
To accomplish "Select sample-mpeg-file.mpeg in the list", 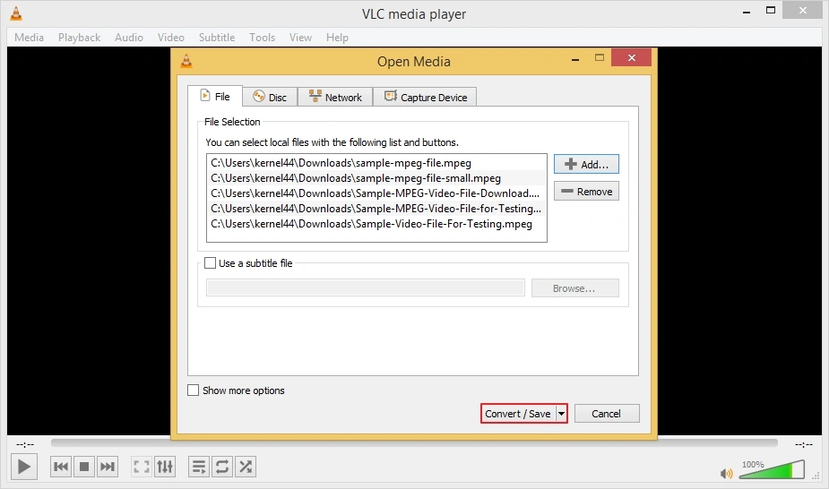I will click(376, 163).
